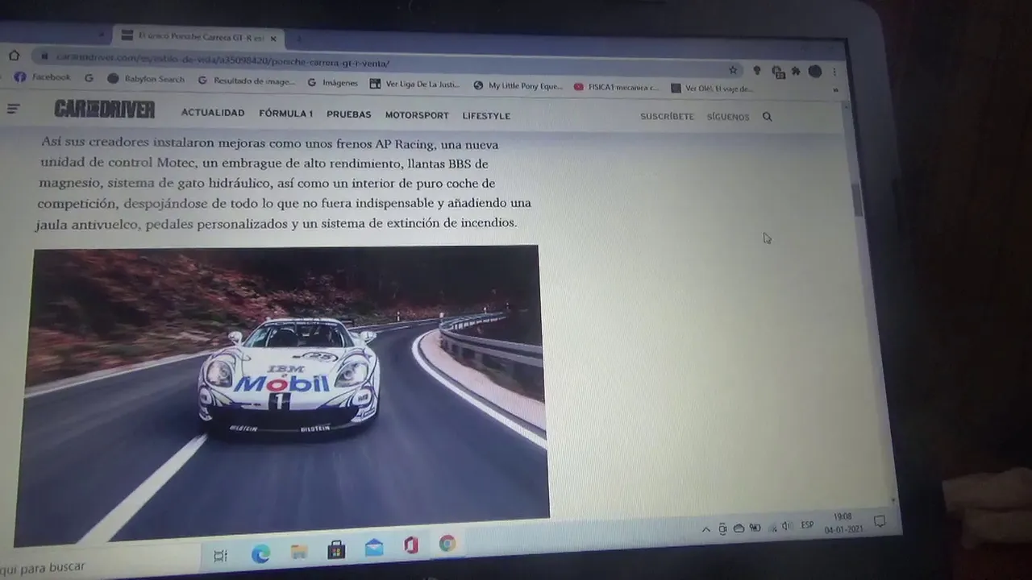Open the Chrome profile avatar
The width and height of the screenshot is (1032, 580).
pos(815,72)
